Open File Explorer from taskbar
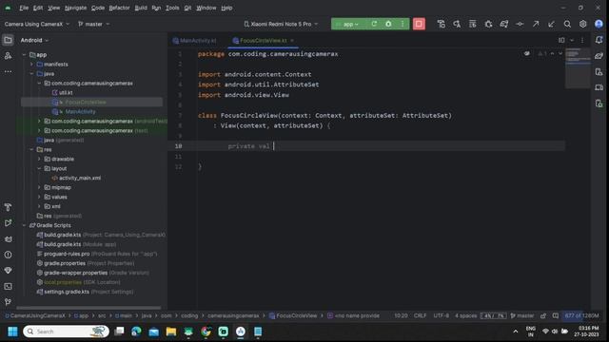 [x=171, y=332]
